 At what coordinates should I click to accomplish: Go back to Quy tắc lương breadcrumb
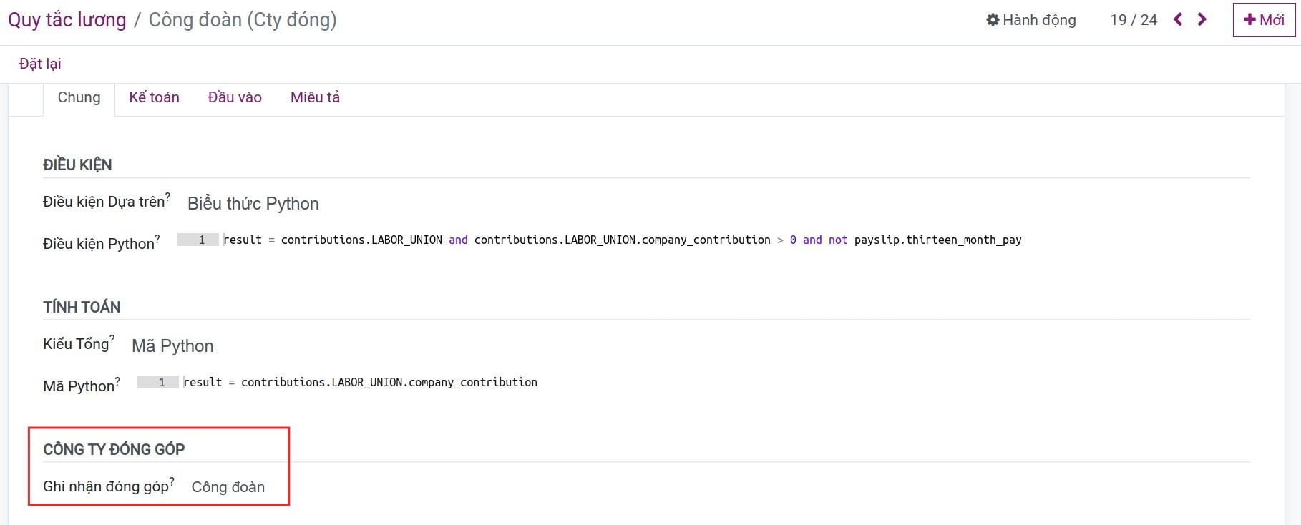point(67,20)
